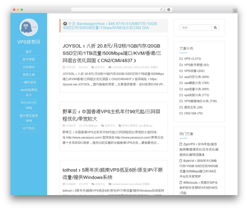The image size is (248, 210).
Task: Click folder icon beside vps类型分类 (773)
Action: (x=181, y=95)
